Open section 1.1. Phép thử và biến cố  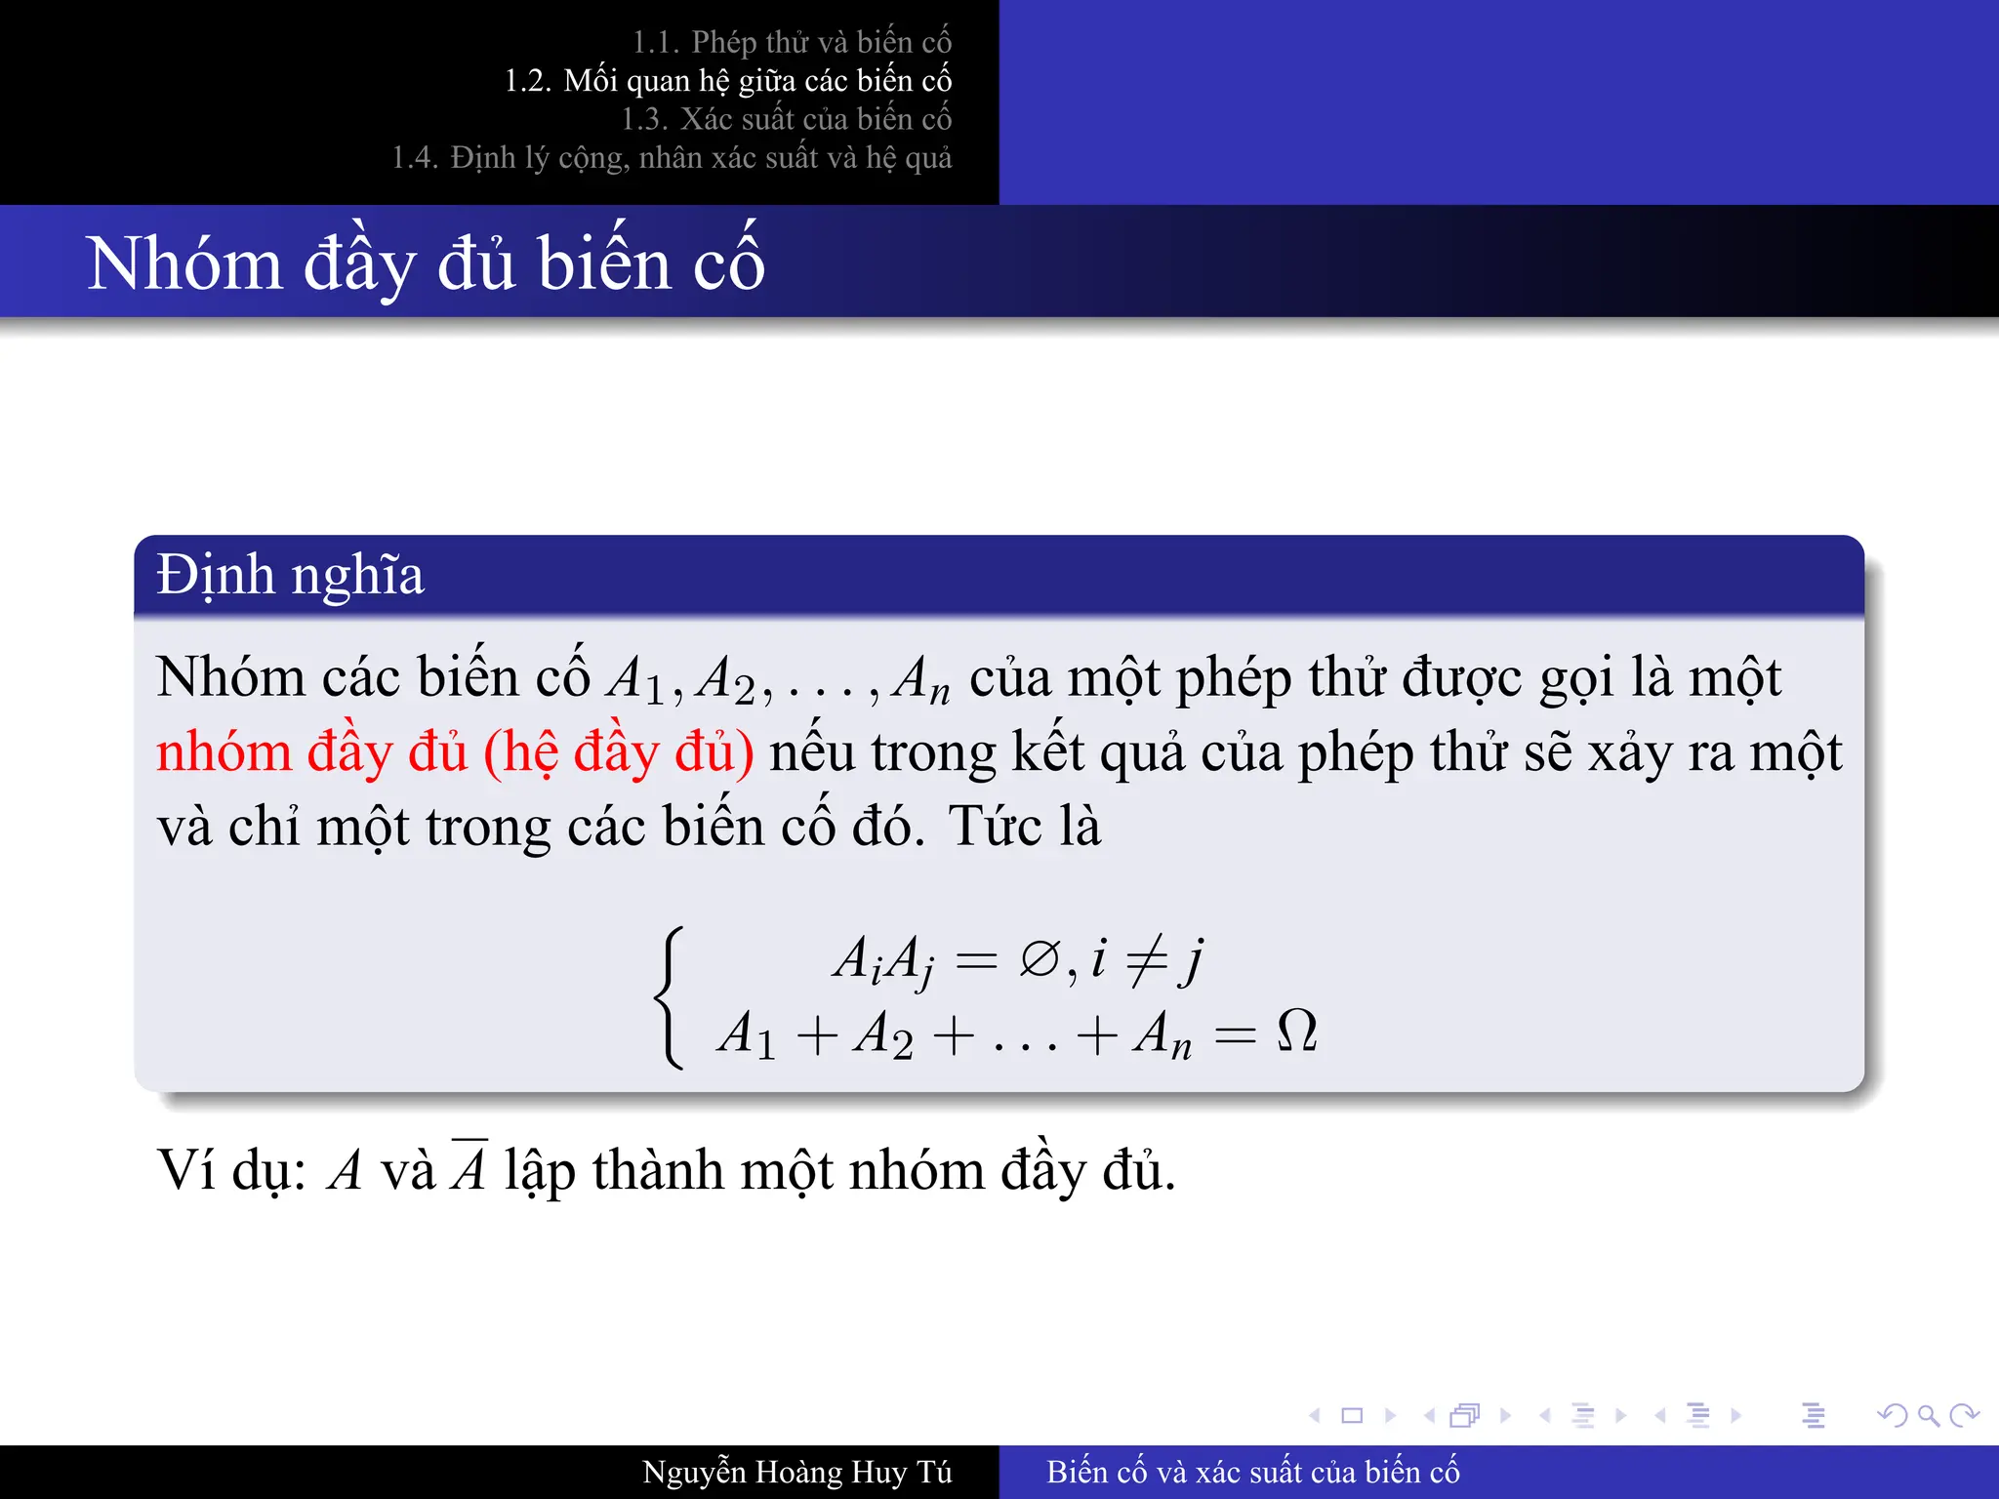click(x=792, y=42)
